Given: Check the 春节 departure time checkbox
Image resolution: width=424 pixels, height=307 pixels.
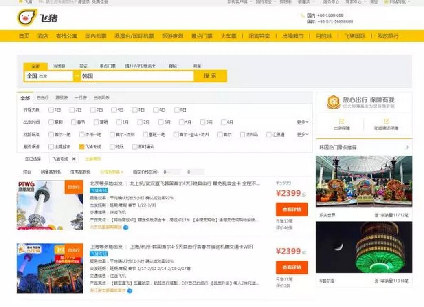Looking at the screenshot, I should pos(72,122).
